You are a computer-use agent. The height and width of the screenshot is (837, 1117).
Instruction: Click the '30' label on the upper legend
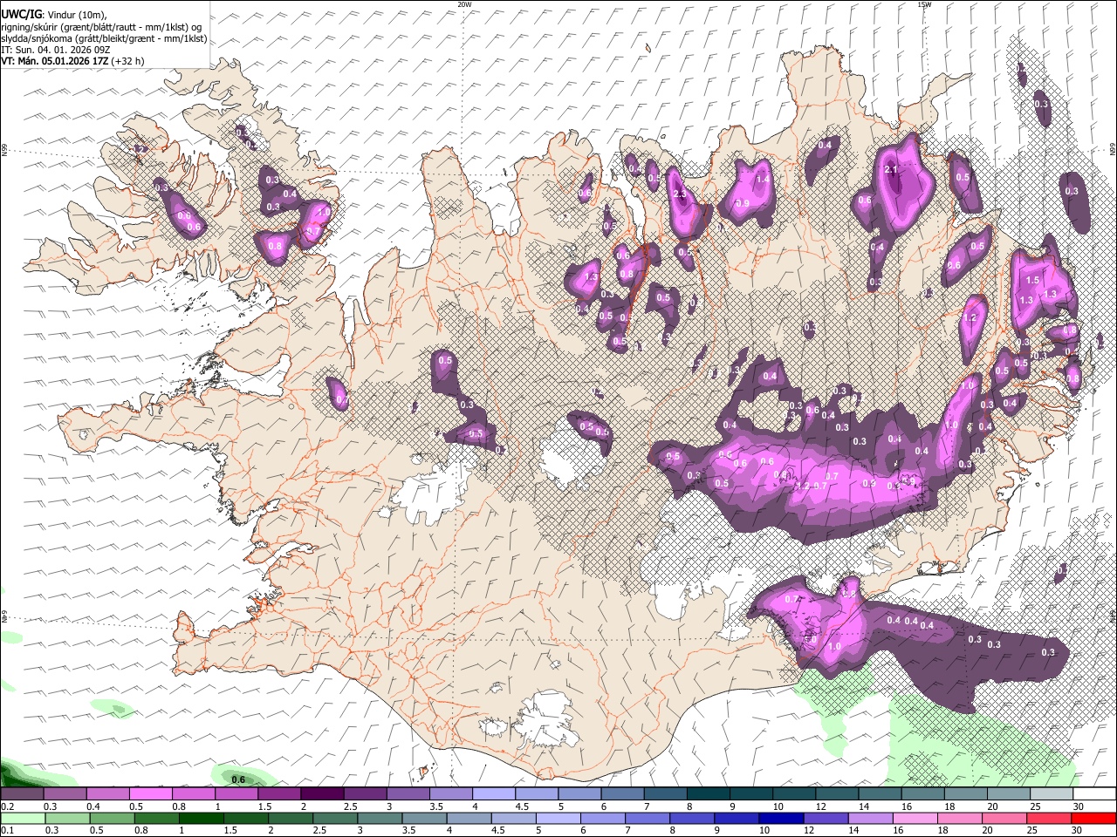1078,806
